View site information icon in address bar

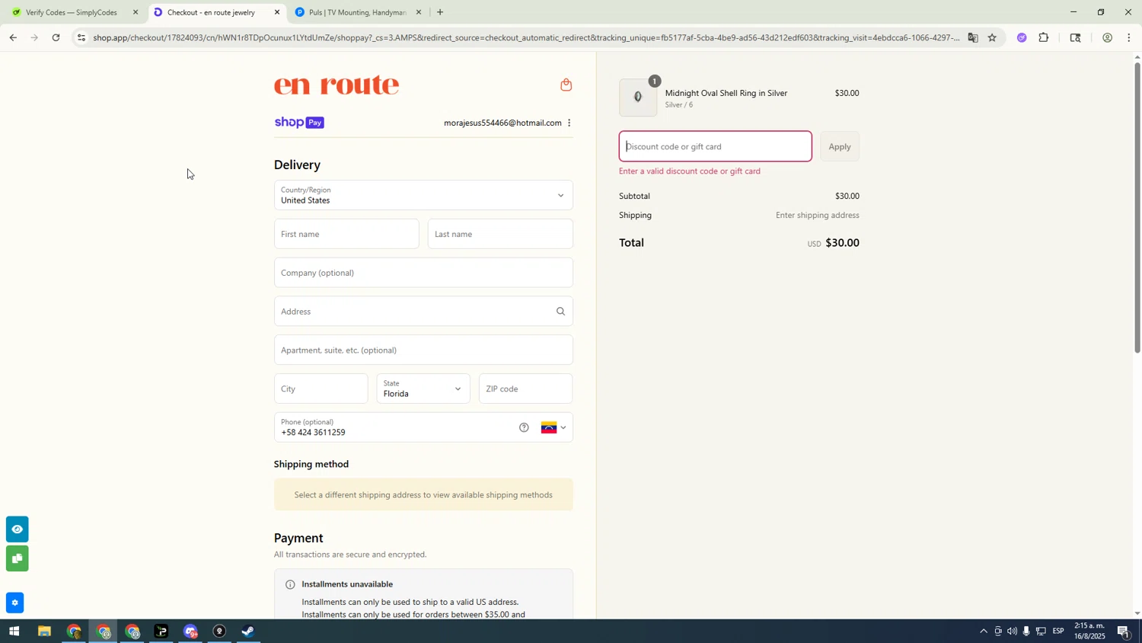point(81,37)
